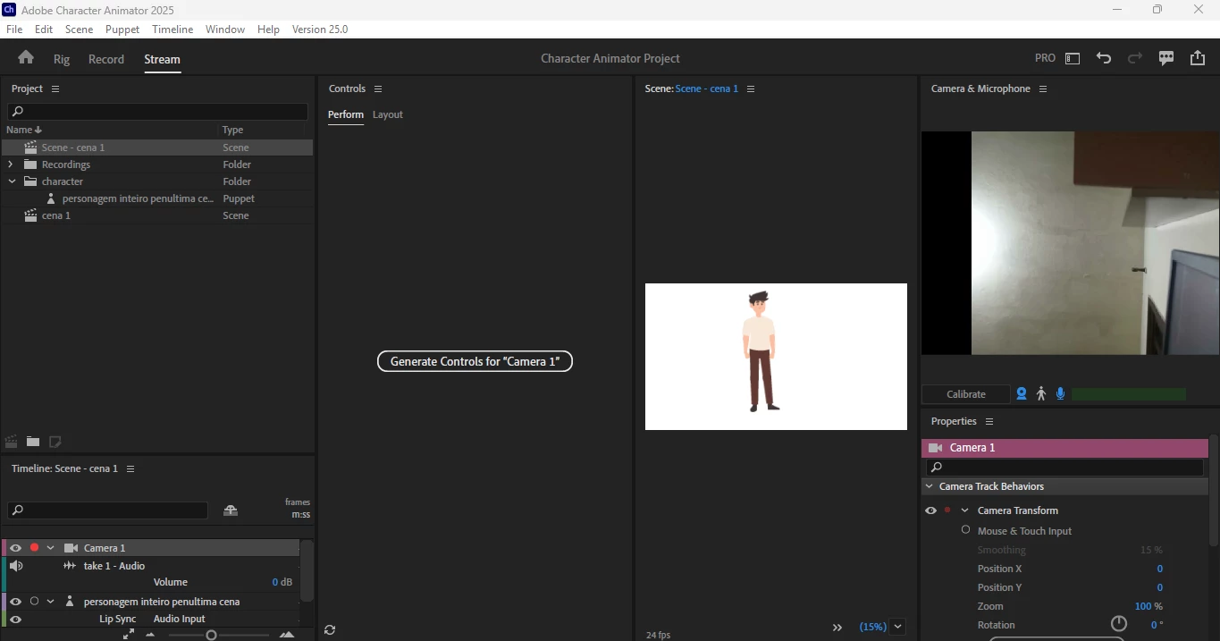Screen dimensions: 1220x641
Task: Select cena 1 scene row in Project
Action: tap(157, 215)
